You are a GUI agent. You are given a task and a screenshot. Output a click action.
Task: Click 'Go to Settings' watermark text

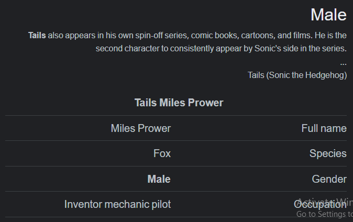click(x=324, y=214)
